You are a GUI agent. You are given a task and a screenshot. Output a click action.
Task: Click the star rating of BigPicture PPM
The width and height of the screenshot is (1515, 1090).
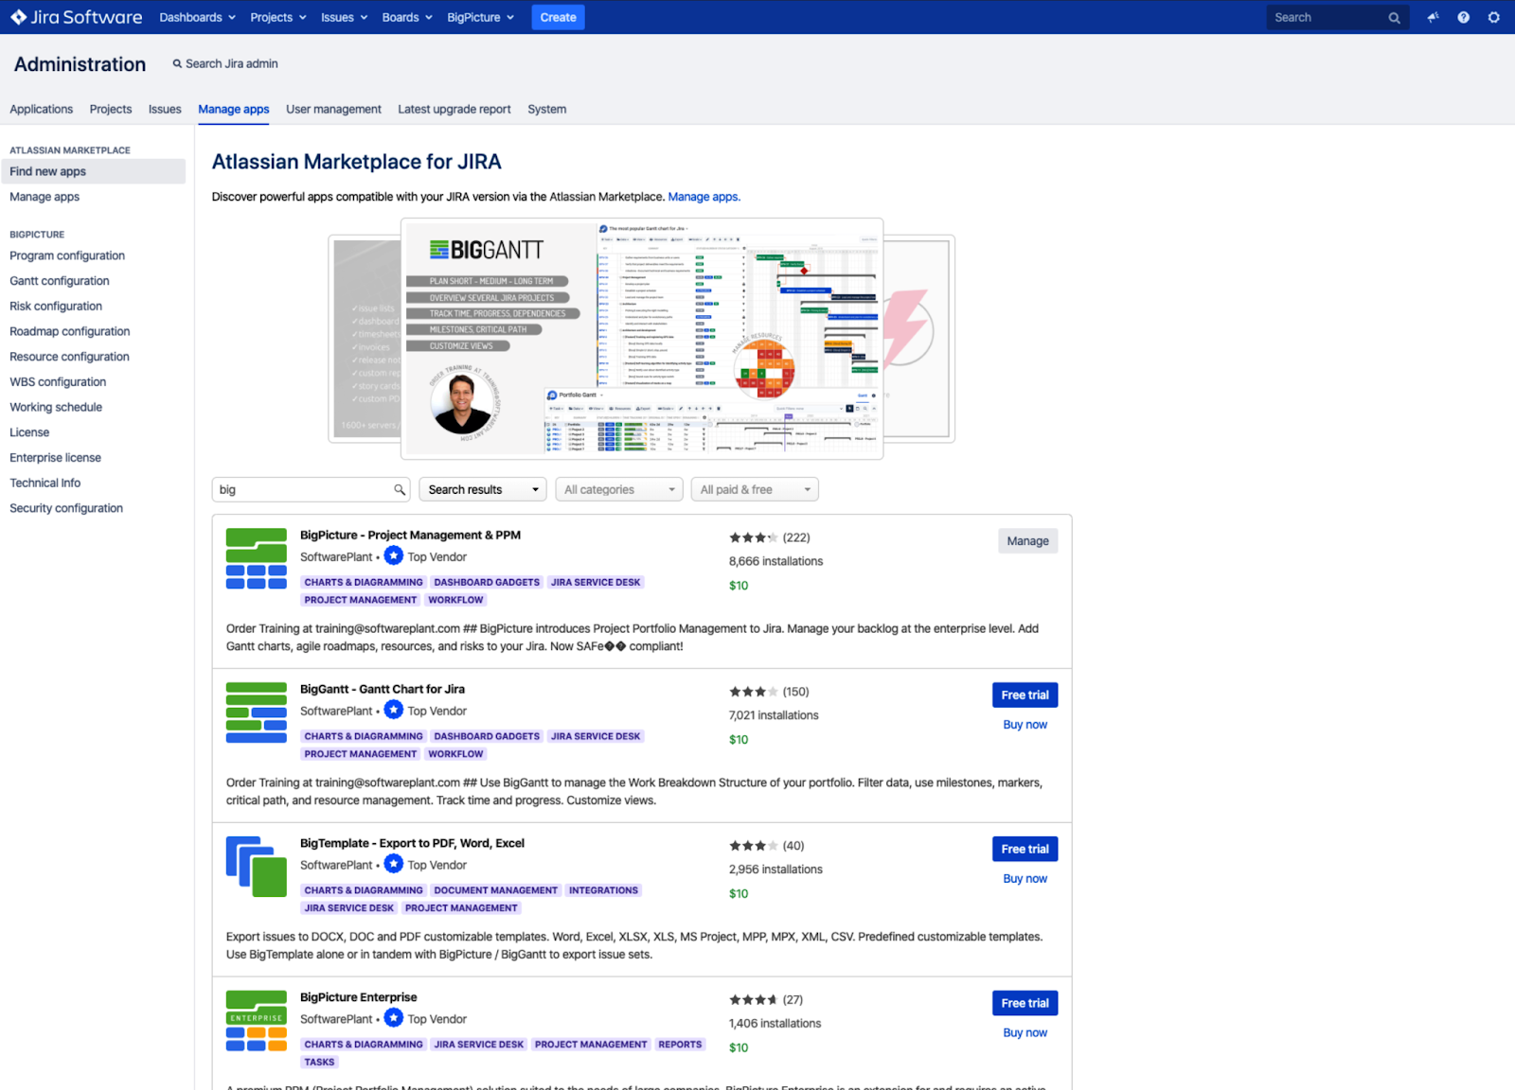pos(753,537)
